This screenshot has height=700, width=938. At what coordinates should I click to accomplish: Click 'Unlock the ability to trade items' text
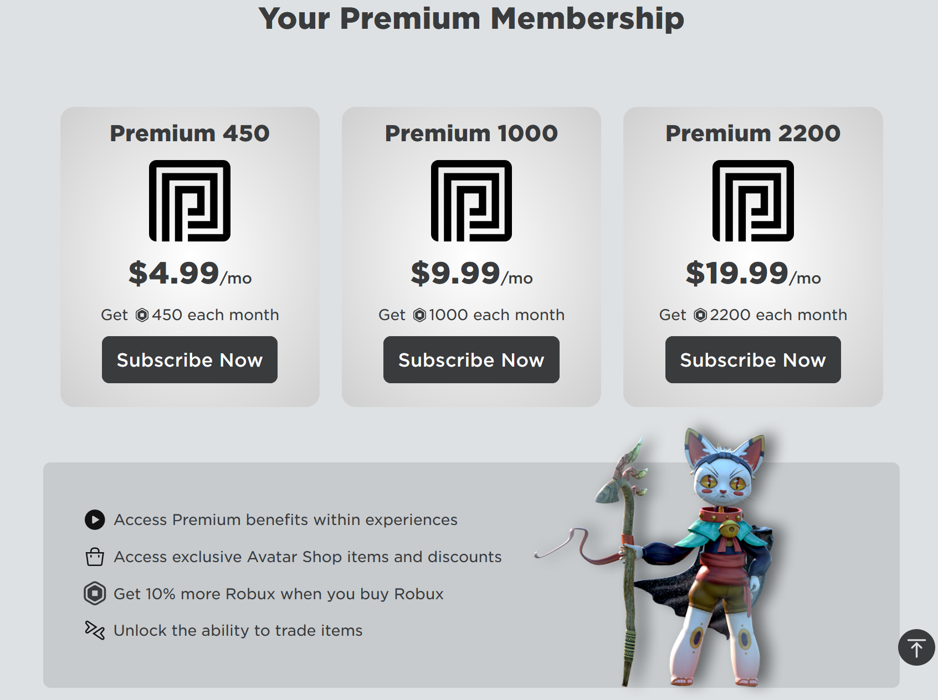point(238,630)
